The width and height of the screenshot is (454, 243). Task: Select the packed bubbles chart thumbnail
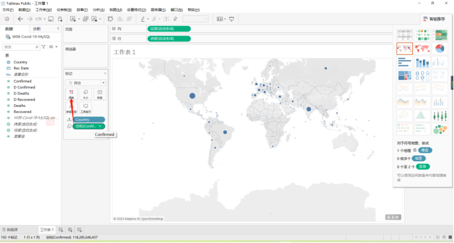tap(439, 129)
